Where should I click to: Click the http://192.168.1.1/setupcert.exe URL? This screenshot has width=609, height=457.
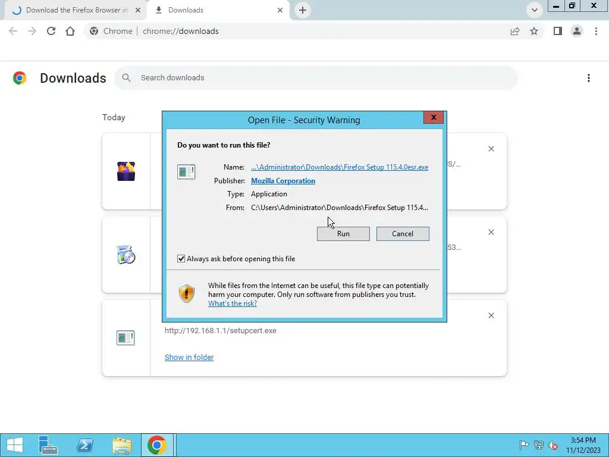coord(221,331)
